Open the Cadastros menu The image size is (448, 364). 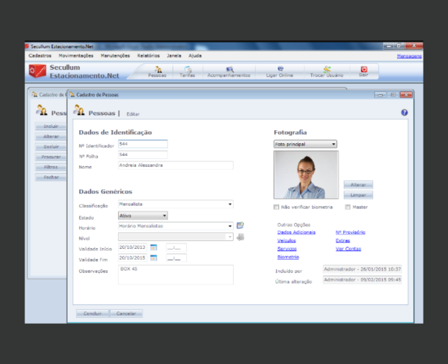coord(40,55)
